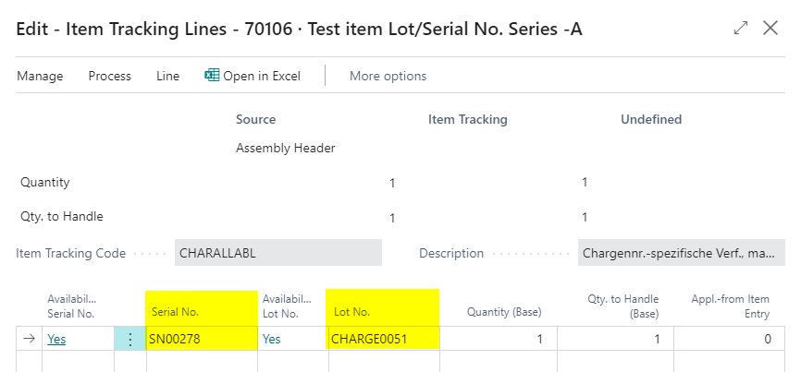Click the Yes link under Availability Serial No.
The image size is (801, 372).
click(56, 339)
